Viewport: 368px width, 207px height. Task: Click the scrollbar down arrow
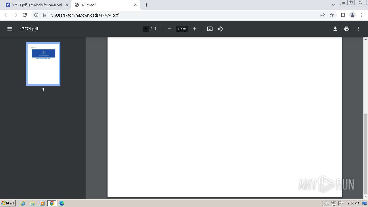[366, 197]
